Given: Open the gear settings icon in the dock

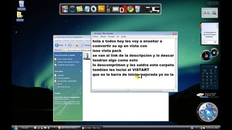Looking at the screenshot, I should (x=94, y=9).
